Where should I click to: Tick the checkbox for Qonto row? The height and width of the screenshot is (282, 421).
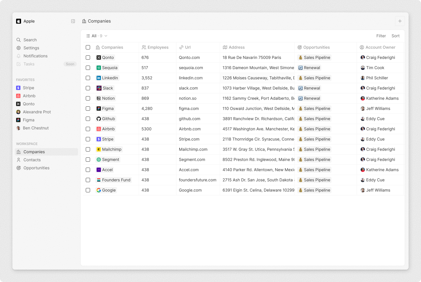point(88,58)
